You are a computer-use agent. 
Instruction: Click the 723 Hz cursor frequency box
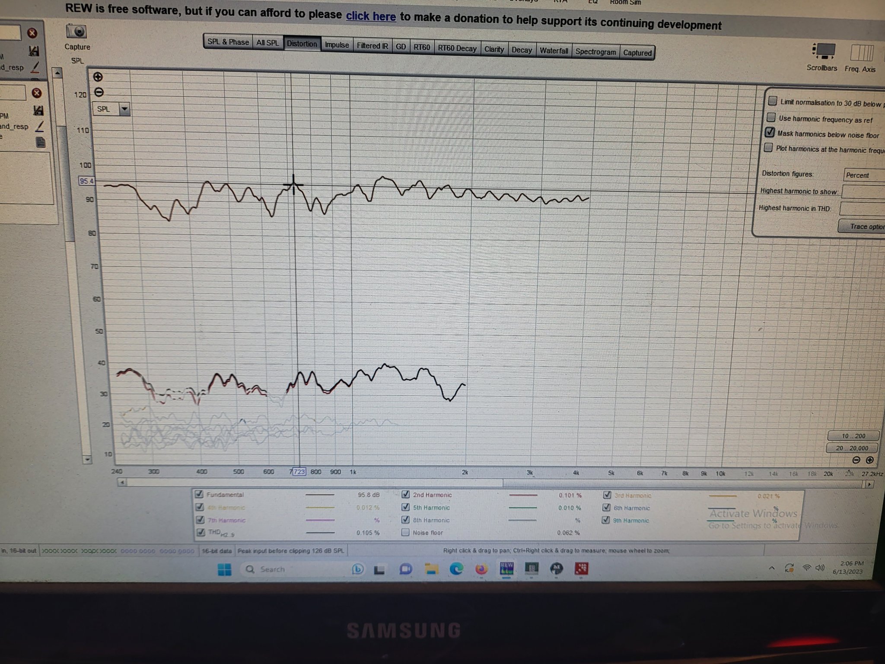pos(299,471)
